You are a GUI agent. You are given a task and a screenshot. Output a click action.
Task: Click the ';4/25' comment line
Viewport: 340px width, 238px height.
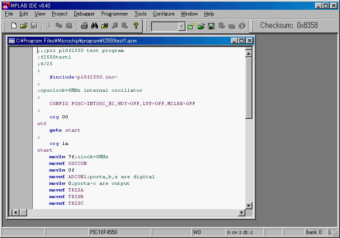tap(45, 64)
